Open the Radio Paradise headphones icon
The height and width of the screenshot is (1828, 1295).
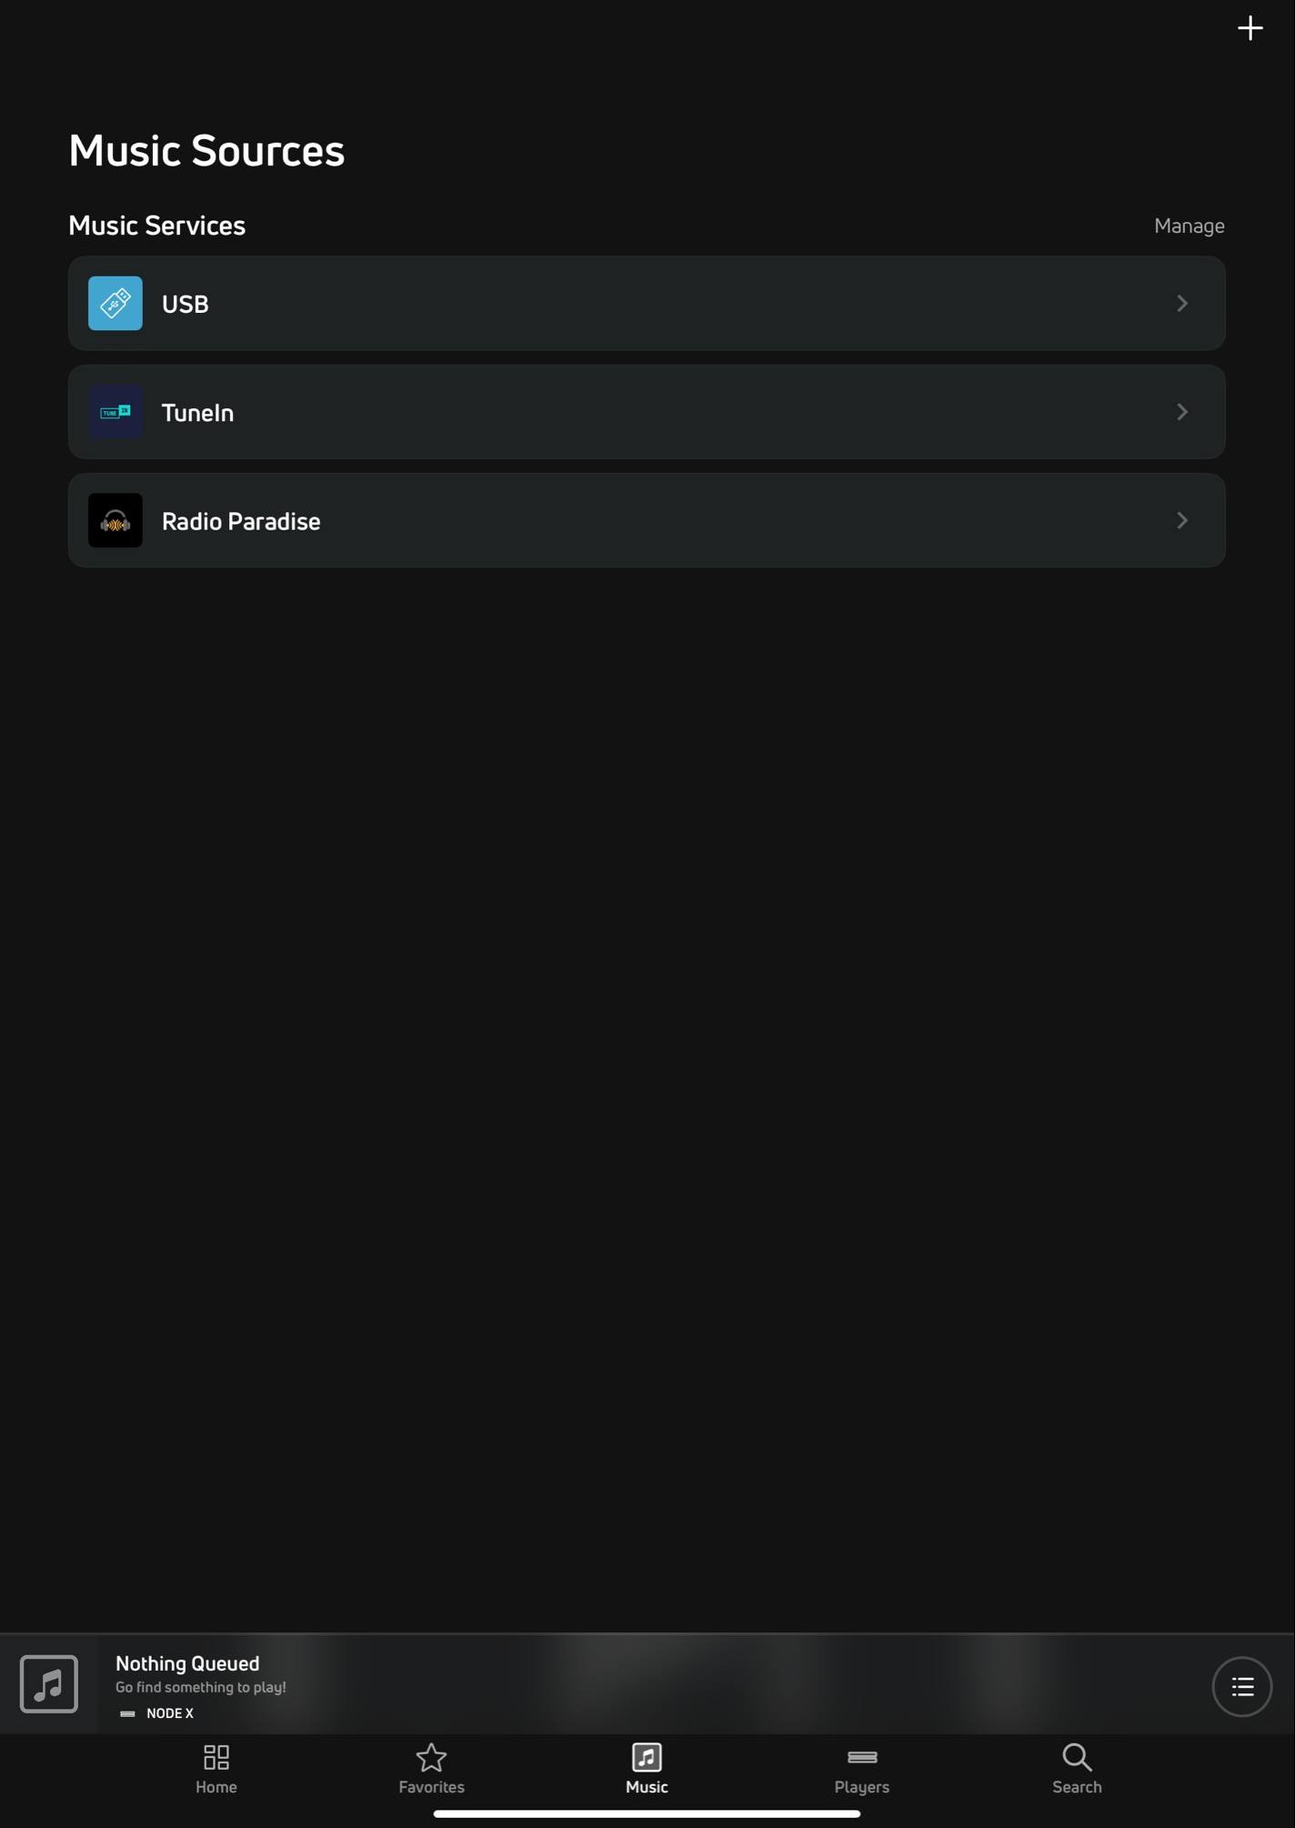point(115,520)
